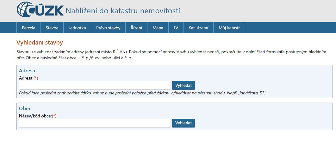The height and width of the screenshot is (155, 336).
Task: Select the Stavba menu item
Action: tap(52, 28)
